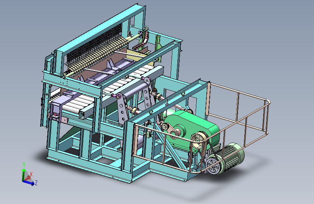
Task: Click the Y axis label on the triad
Action: coord(24,164)
